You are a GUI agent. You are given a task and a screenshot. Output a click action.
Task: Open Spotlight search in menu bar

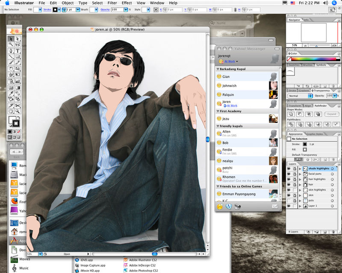pyautogui.click(x=334, y=3)
